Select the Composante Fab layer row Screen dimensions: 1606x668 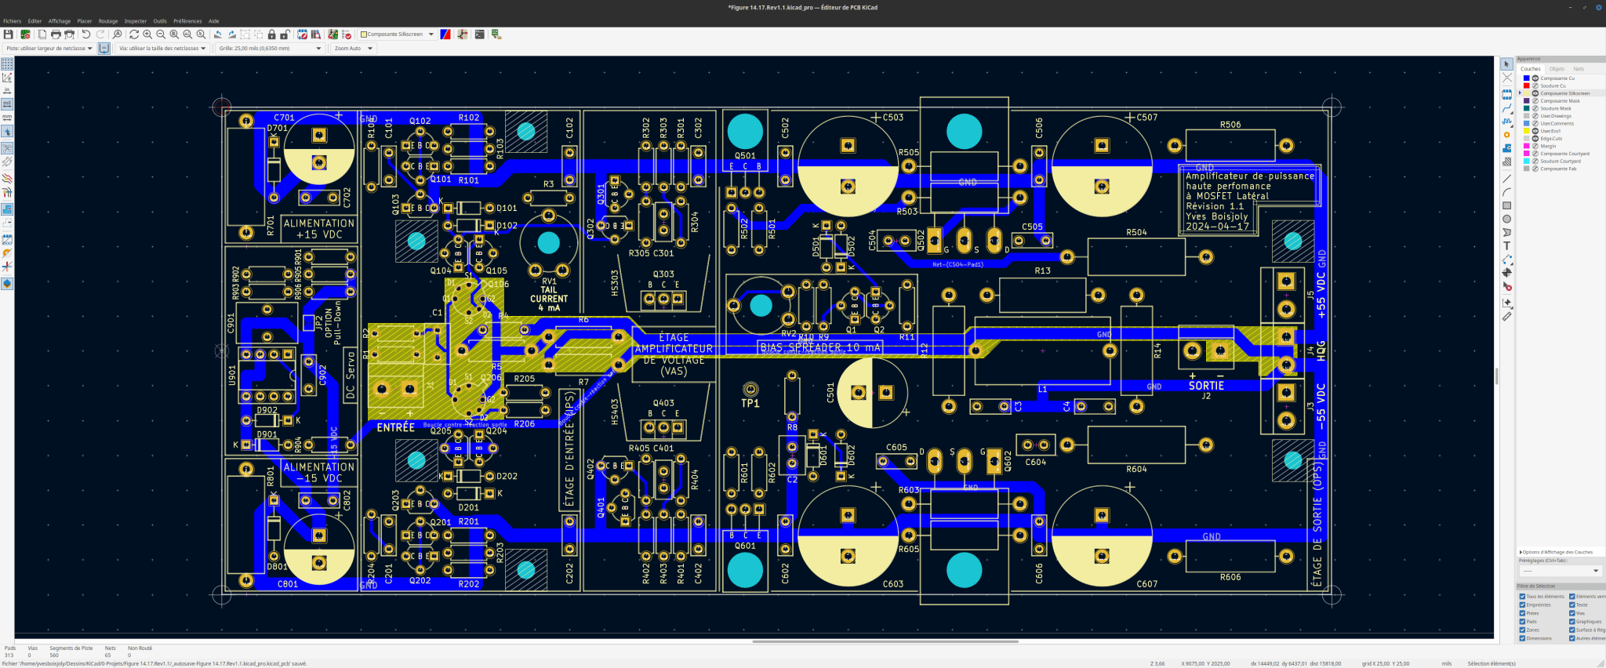point(1562,169)
